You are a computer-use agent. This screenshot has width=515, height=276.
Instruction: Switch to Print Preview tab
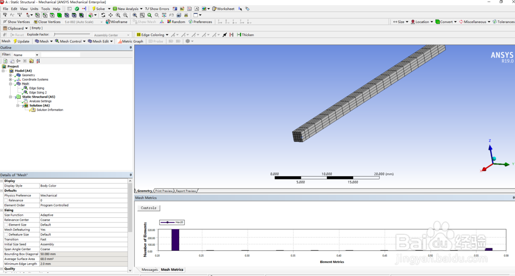pyautogui.click(x=164, y=191)
